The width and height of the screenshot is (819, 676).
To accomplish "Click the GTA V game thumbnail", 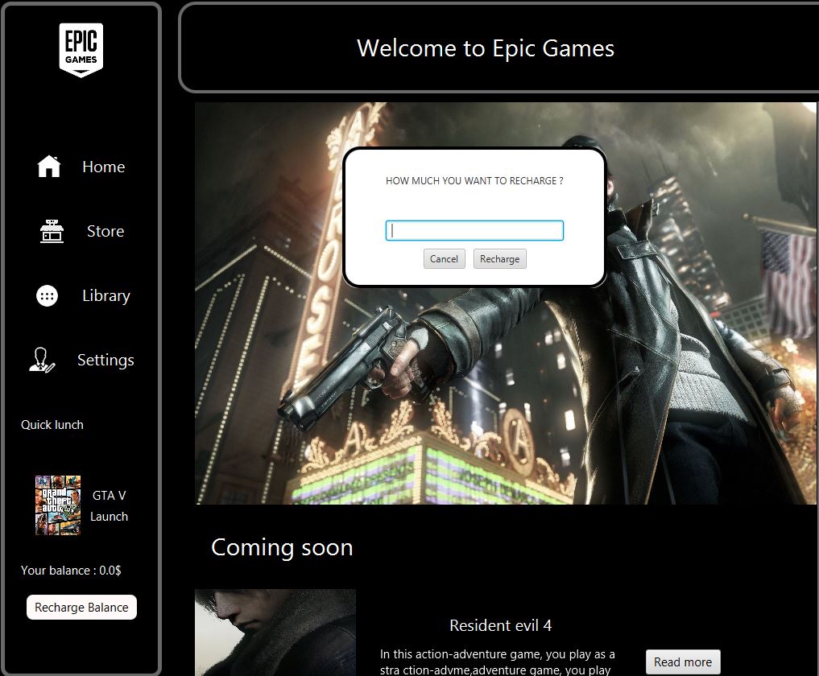I will pos(57,505).
